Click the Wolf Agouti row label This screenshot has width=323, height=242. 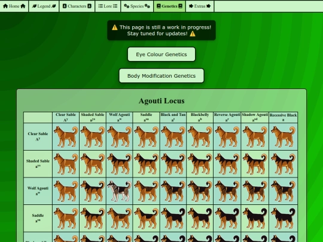pyautogui.click(x=38, y=191)
